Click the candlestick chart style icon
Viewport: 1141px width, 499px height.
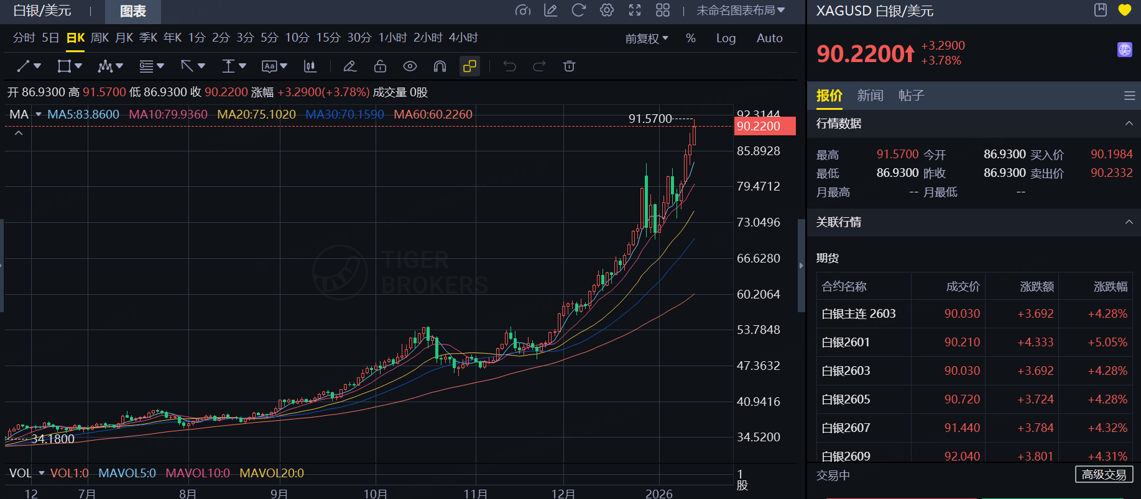310,66
